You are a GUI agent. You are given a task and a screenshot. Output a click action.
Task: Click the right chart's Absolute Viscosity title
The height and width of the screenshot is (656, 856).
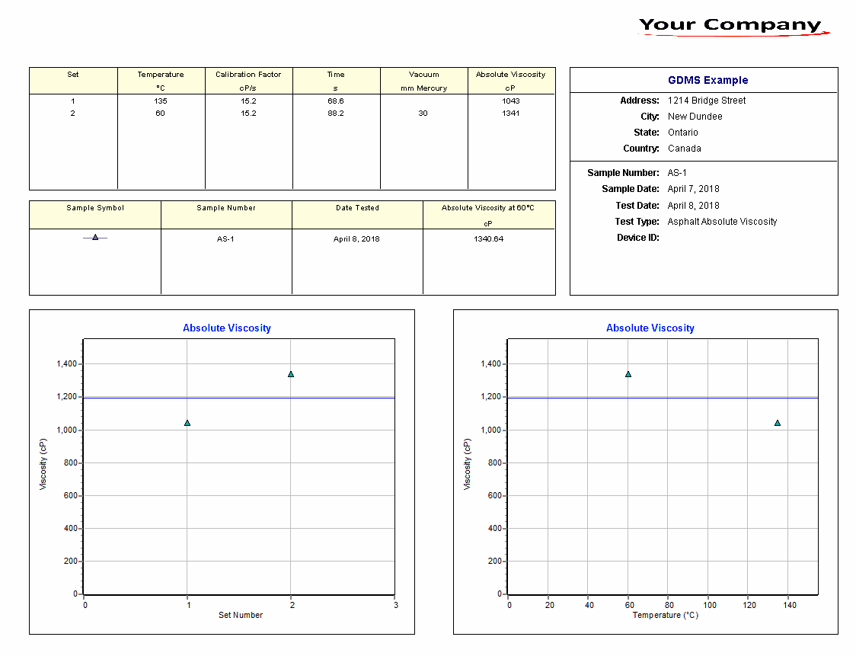[x=650, y=328]
